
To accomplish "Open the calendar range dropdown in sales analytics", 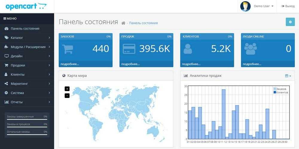I will [288, 76].
